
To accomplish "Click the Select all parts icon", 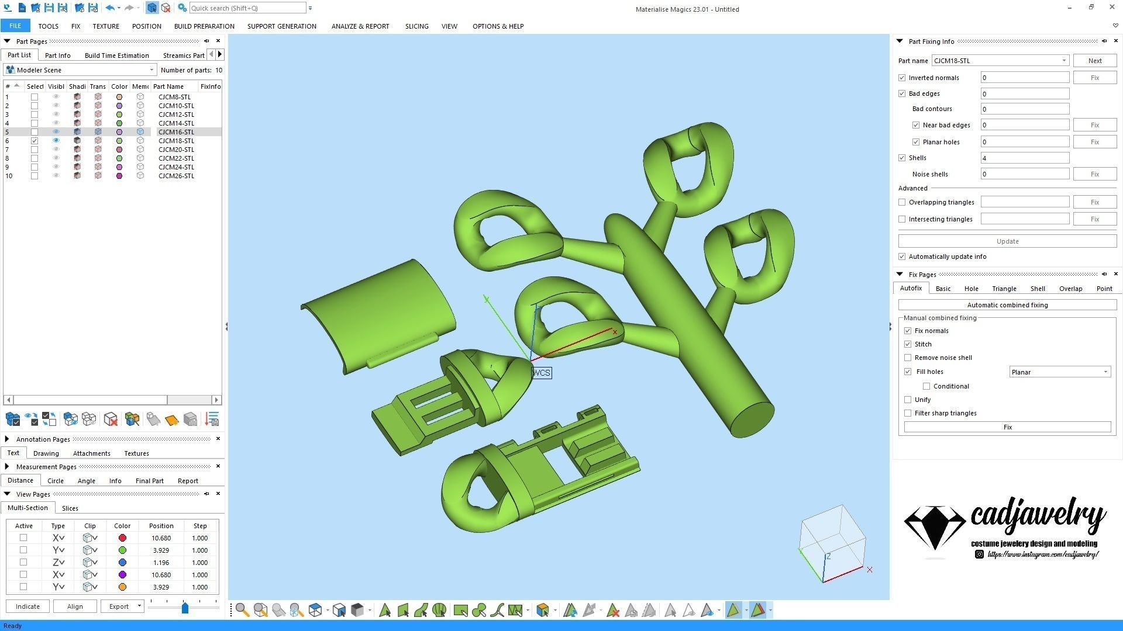I will pos(12,419).
